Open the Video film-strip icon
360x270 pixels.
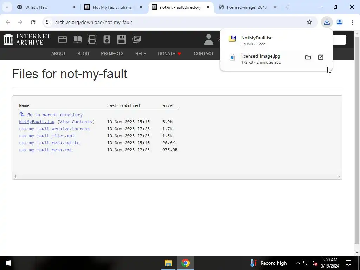[x=92, y=39]
